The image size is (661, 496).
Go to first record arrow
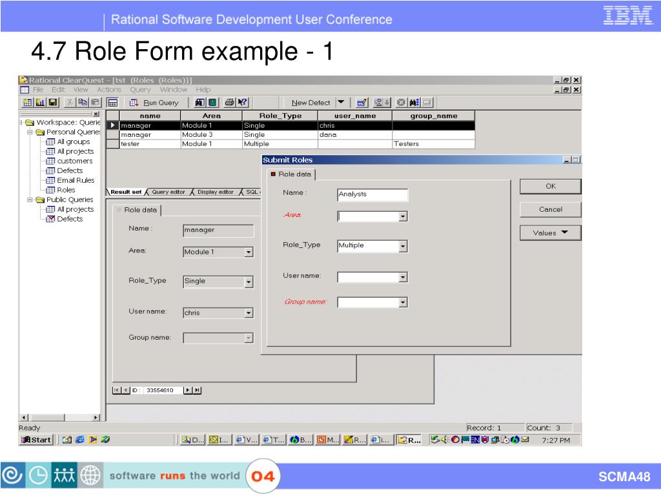tap(117, 391)
